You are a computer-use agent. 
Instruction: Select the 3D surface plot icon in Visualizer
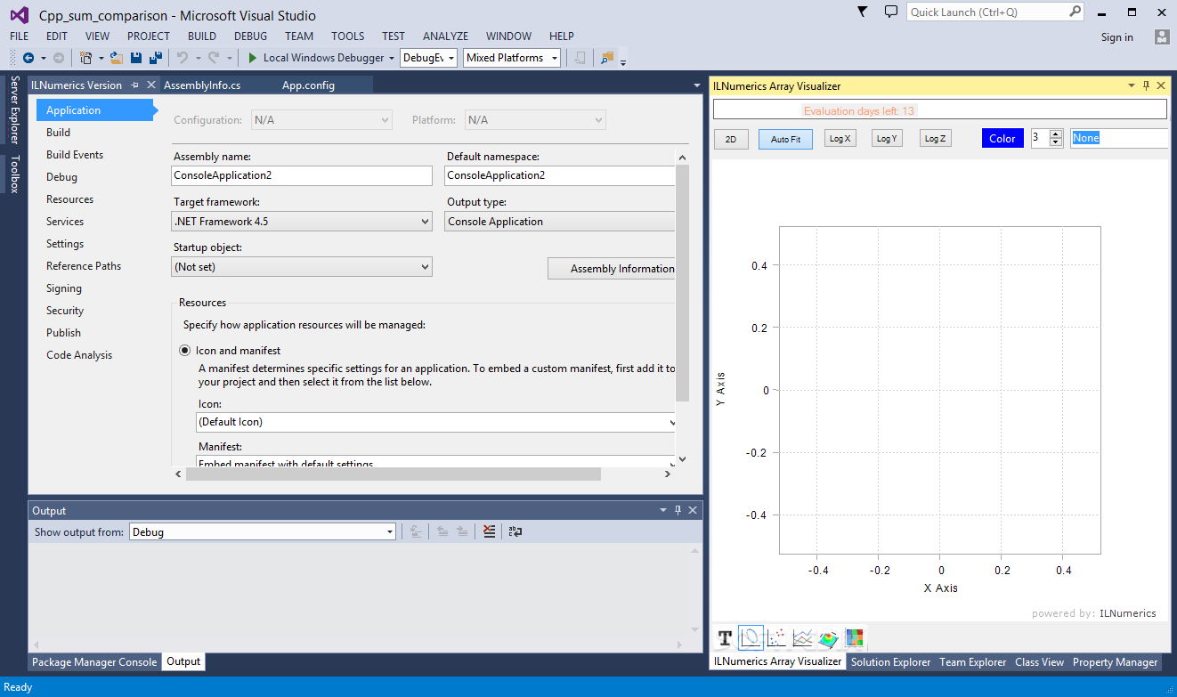(x=828, y=637)
